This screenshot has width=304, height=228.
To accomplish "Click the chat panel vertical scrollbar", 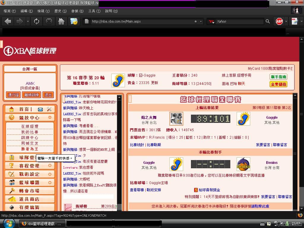I will [119, 153].
